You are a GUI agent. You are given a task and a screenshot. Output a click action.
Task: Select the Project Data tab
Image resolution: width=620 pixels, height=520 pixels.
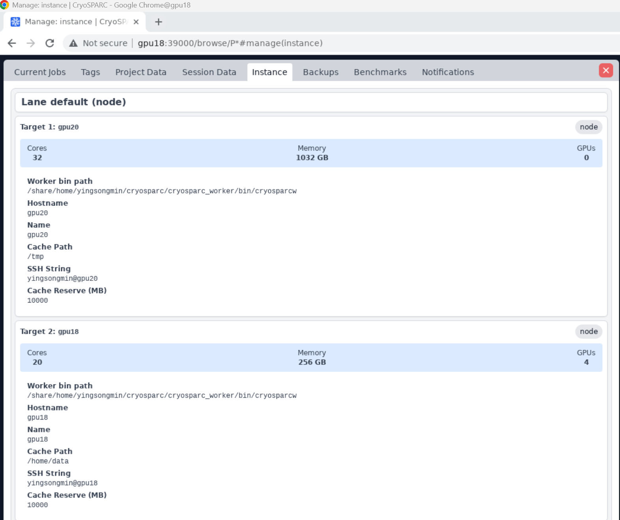pyautogui.click(x=141, y=72)
